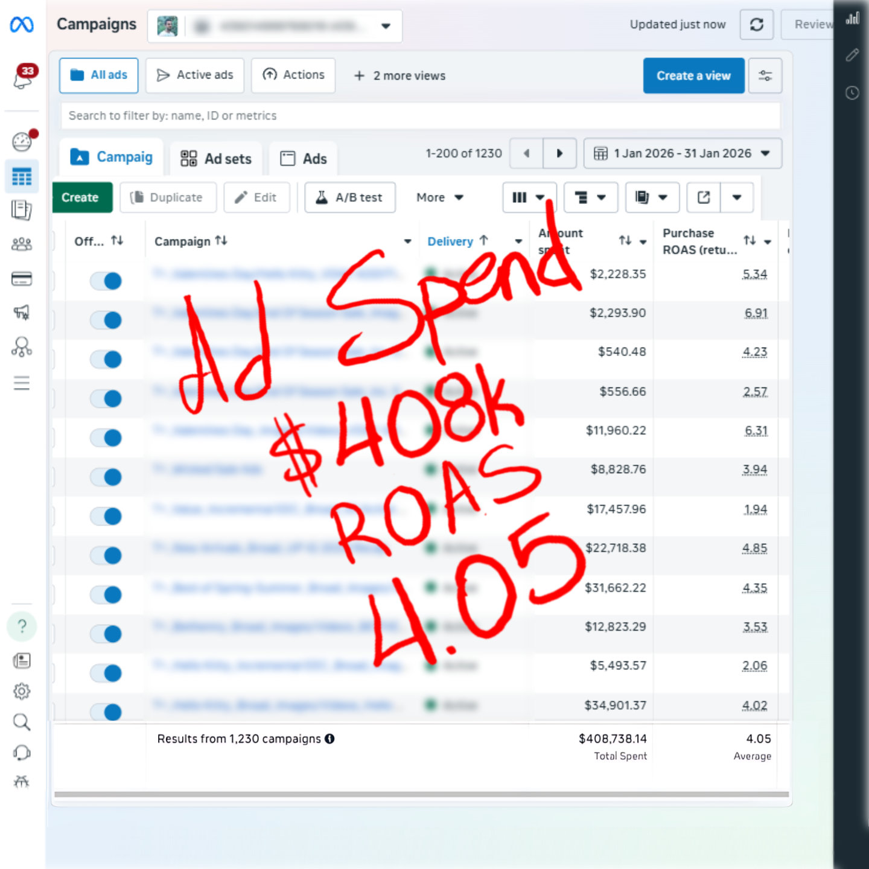
Task: Open date range 1 Jan 2026 - 31 Jan 2026
Action: tap(683, 153)
